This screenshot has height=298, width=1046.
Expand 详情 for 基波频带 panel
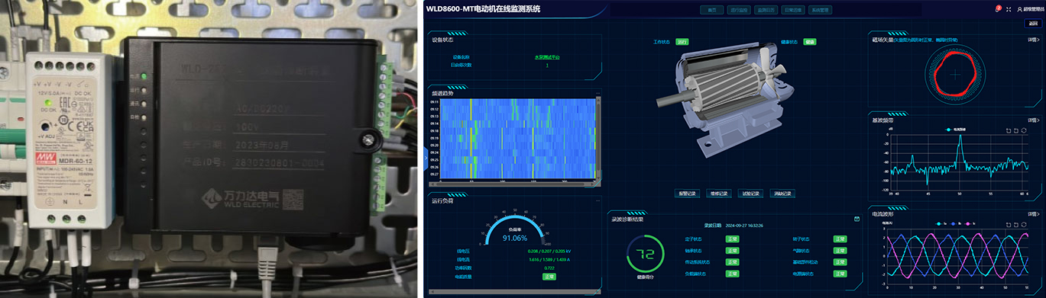[x=1033, y=120]
